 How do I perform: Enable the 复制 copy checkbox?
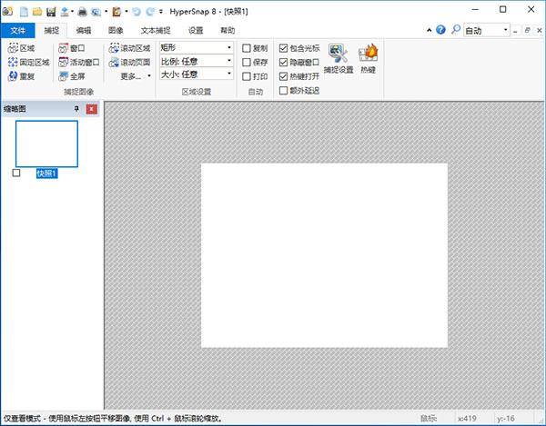[247, 47]
